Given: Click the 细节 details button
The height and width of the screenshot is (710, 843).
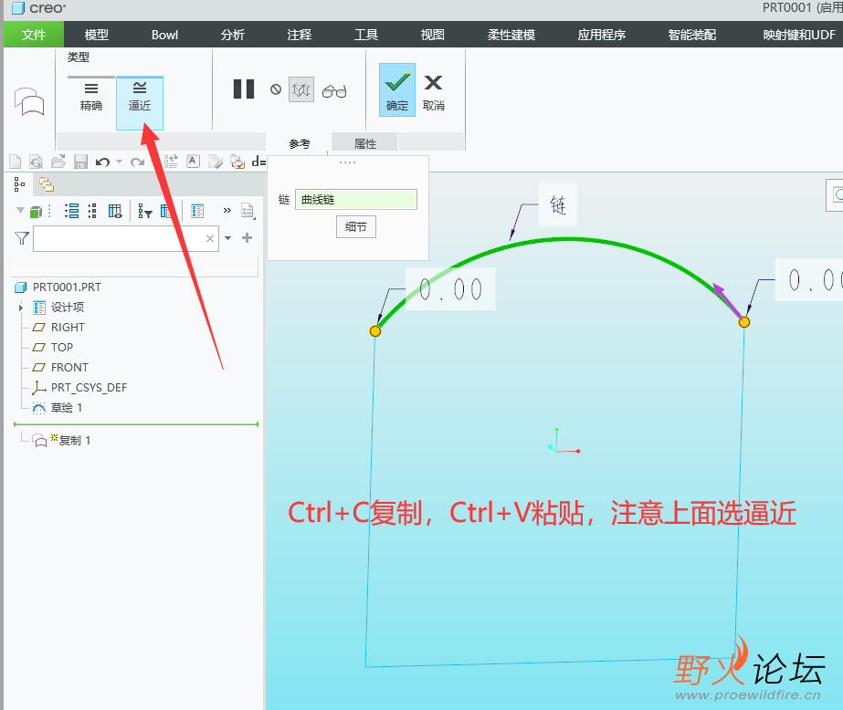Looking at the screenshot, I should (356, 226).
